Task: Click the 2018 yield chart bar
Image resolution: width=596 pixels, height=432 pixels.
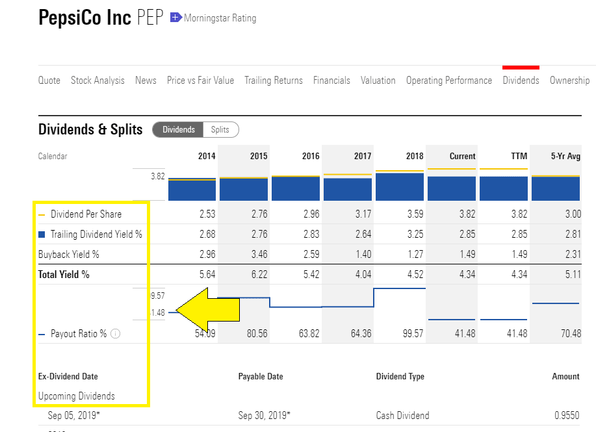Action: [x=400, y=186]
